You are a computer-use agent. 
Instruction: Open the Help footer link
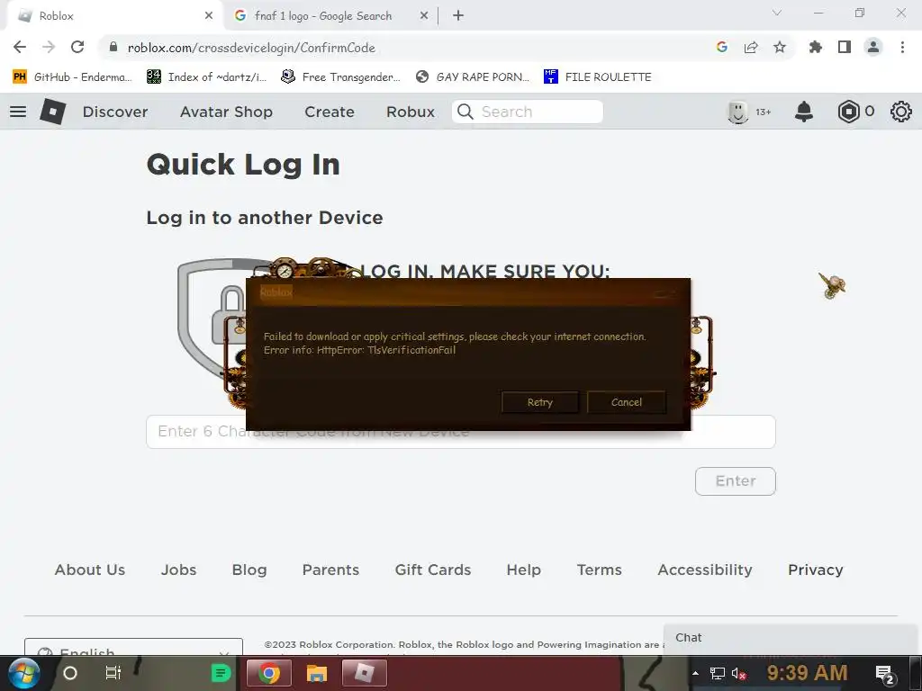523,570
